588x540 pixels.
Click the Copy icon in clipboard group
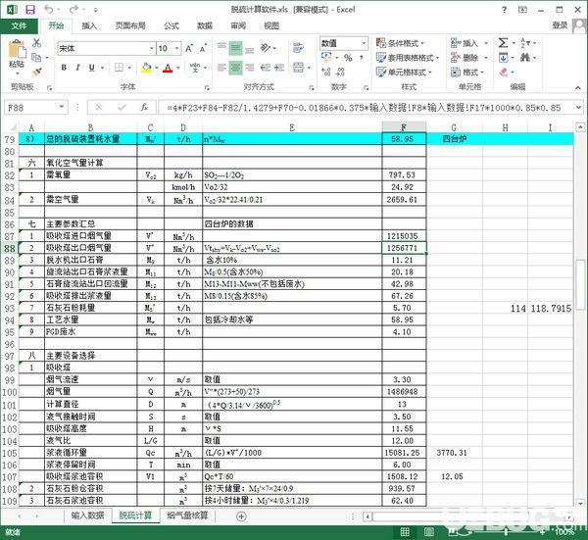(x=37, y=58)
